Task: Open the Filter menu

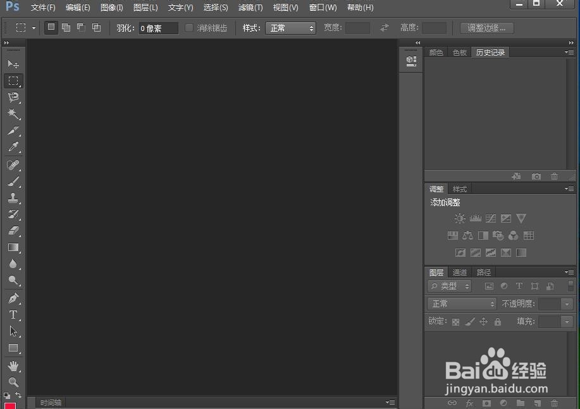Action: click(x=250, y=7)
